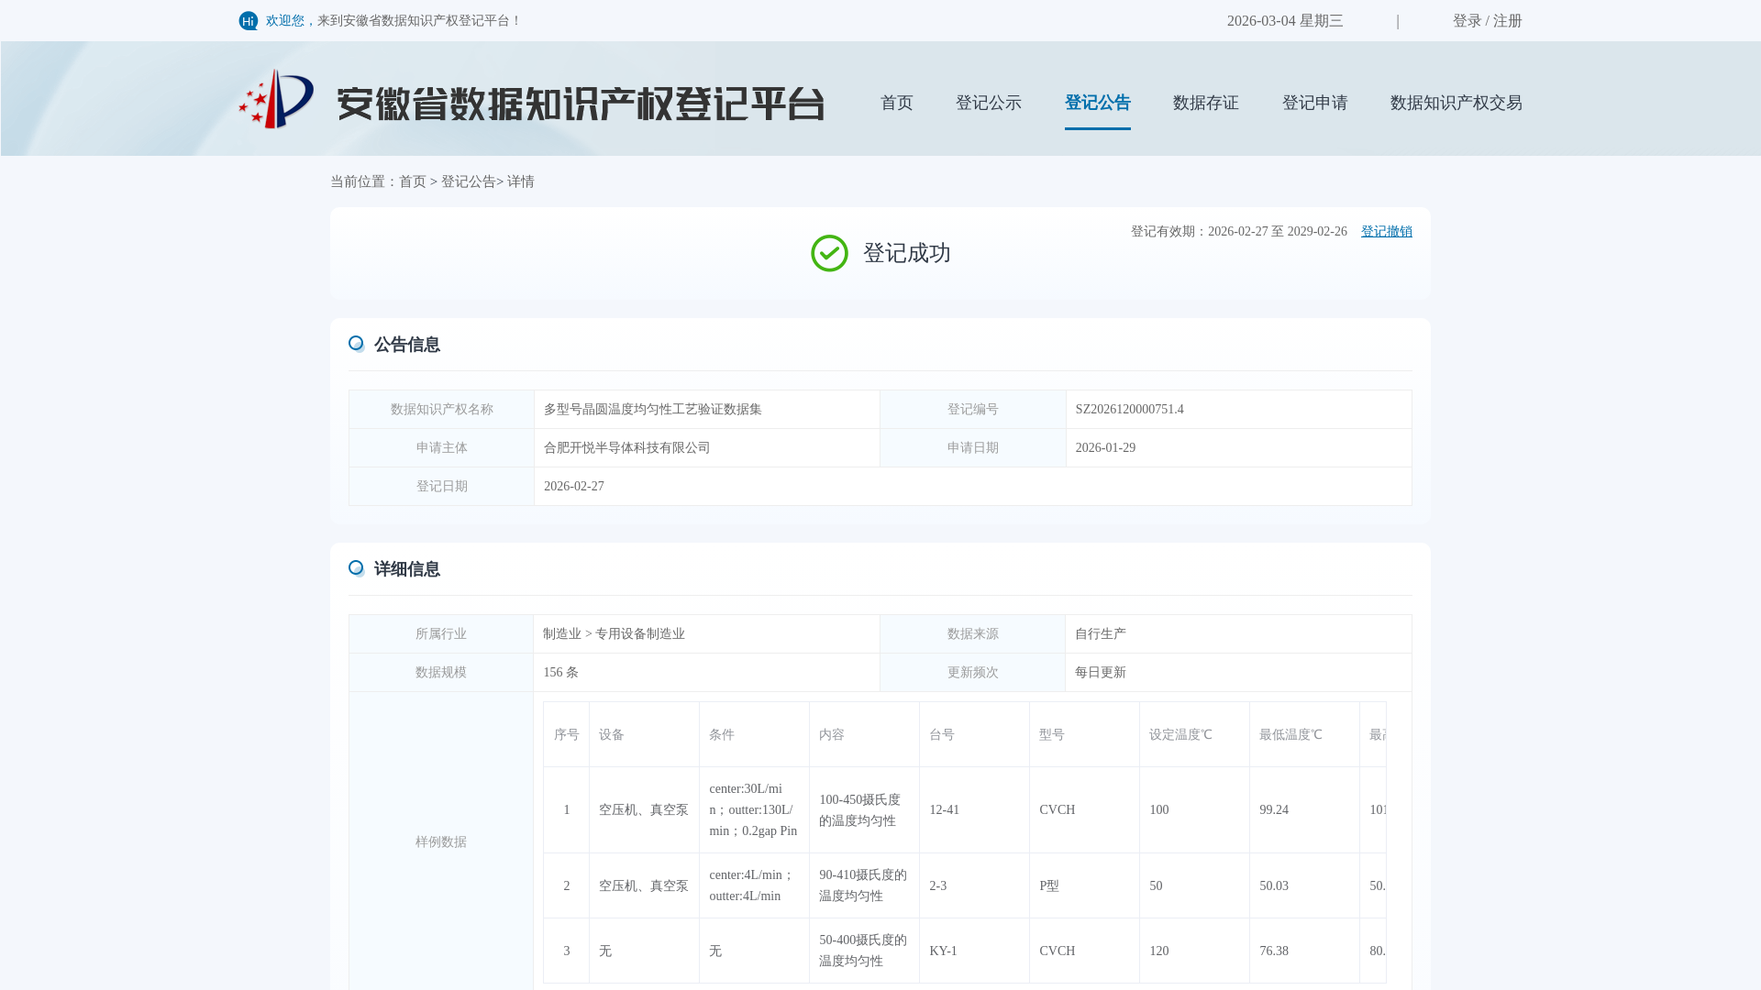This screenshot has width=1761, height=990.
Task: Click the 最低温度℃ column header
Action: coord(1304,735)
